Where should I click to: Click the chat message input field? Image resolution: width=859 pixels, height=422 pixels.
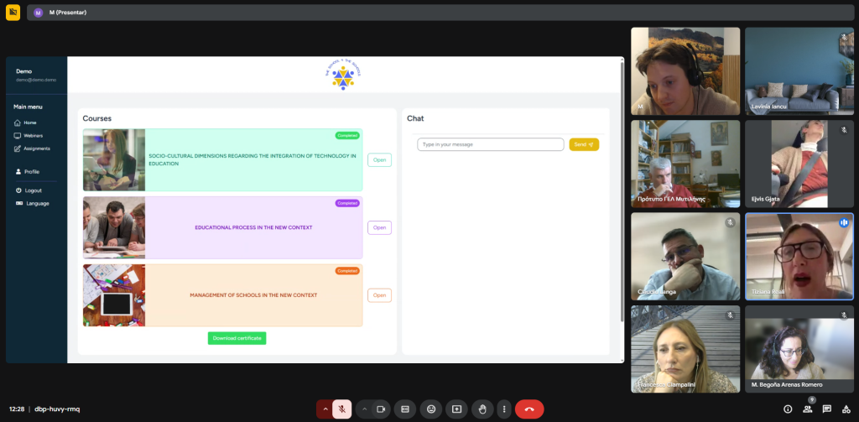(x=491, y=144)
